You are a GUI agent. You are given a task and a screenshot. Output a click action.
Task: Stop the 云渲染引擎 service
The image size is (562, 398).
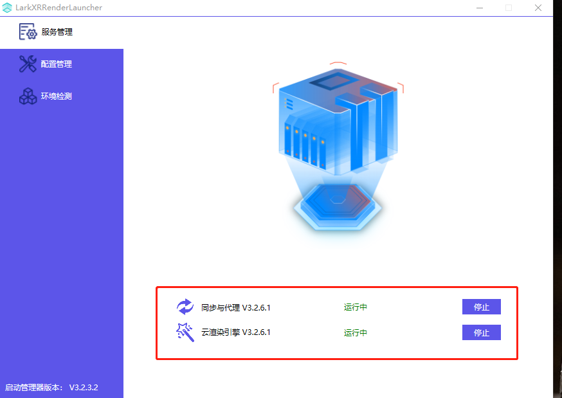(x=482, y=333)
